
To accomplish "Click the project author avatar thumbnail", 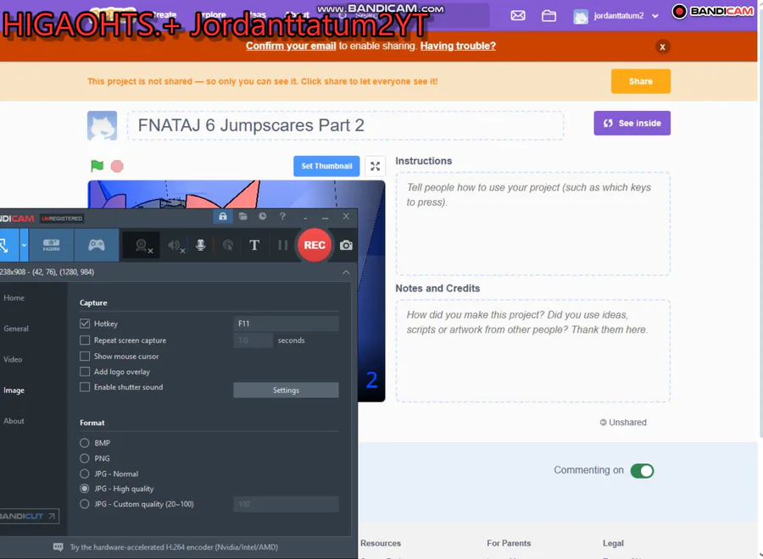I will click(103, 125).
